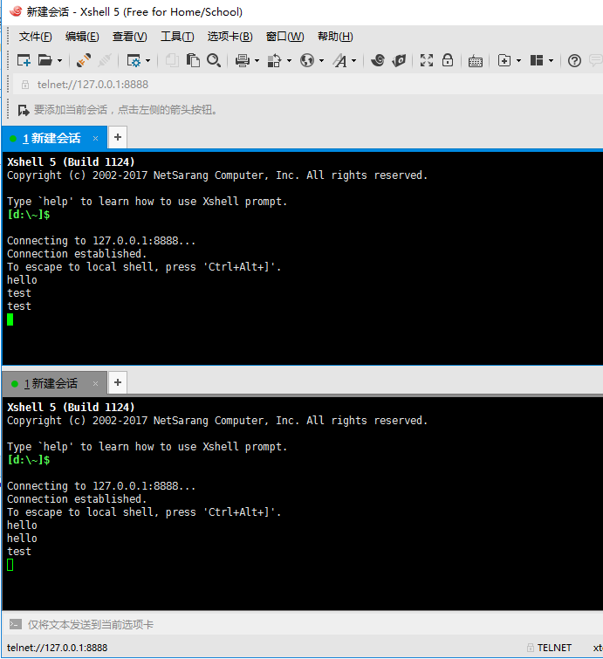Click the Encoding globe icon
603x659 pixels.
click(307, 61)
